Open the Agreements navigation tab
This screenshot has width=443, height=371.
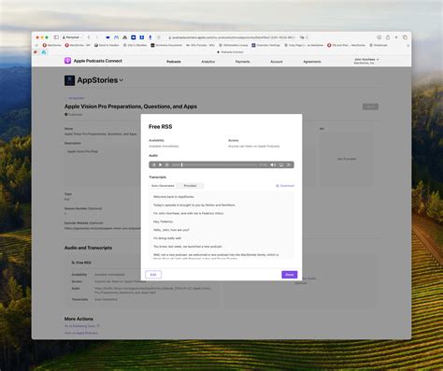pyautogui.click(x=312, y=62)
